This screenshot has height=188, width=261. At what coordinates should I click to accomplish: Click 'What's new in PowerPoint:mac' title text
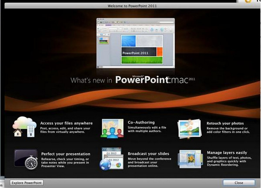pos(133,80)
